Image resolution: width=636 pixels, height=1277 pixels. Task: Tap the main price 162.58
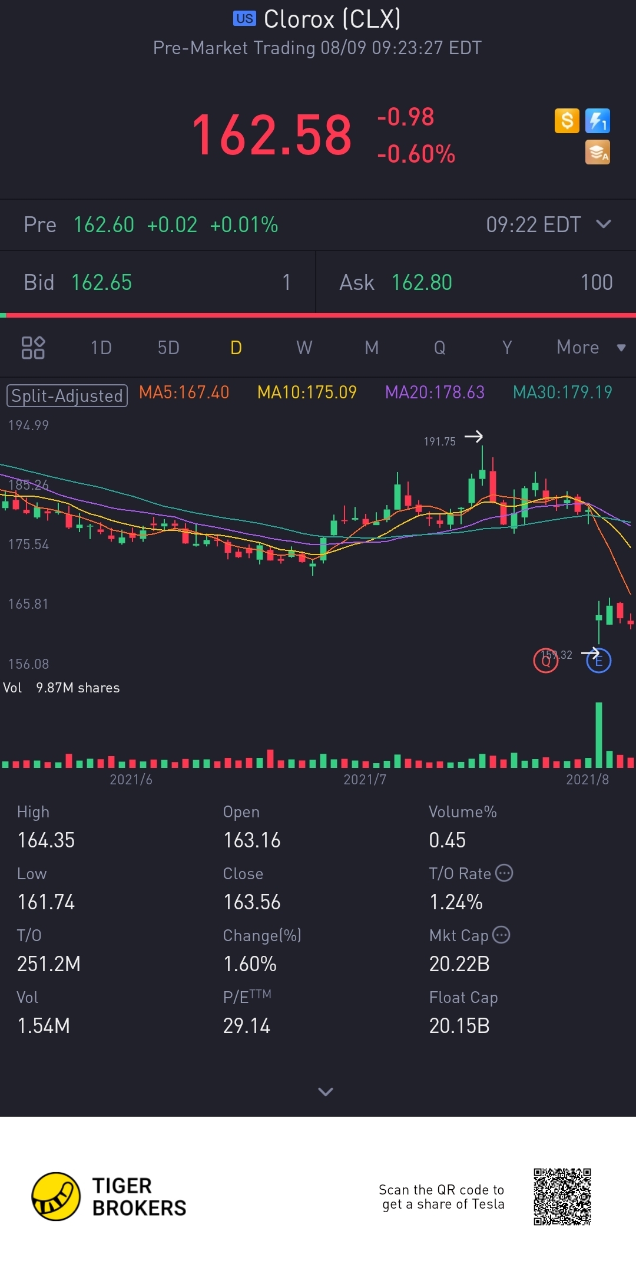(272, 136)
